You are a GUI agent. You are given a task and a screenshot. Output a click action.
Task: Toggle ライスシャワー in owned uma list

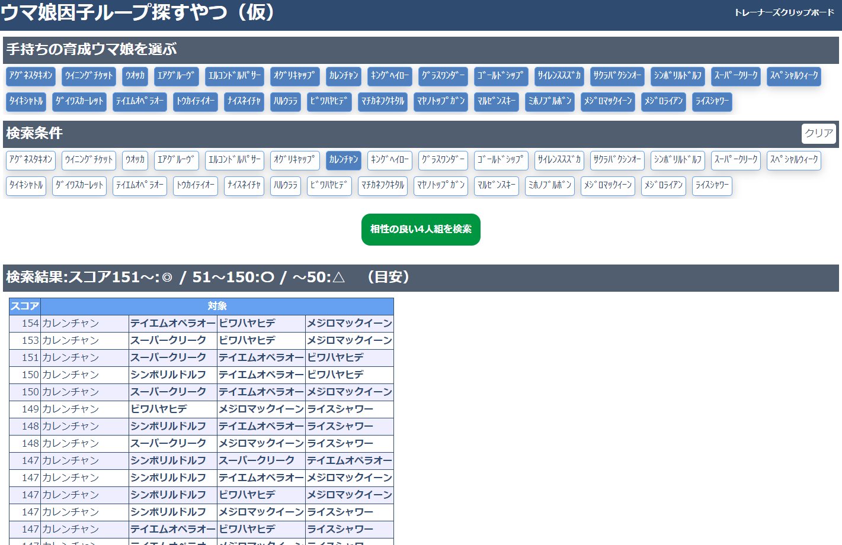click(712, 102)
